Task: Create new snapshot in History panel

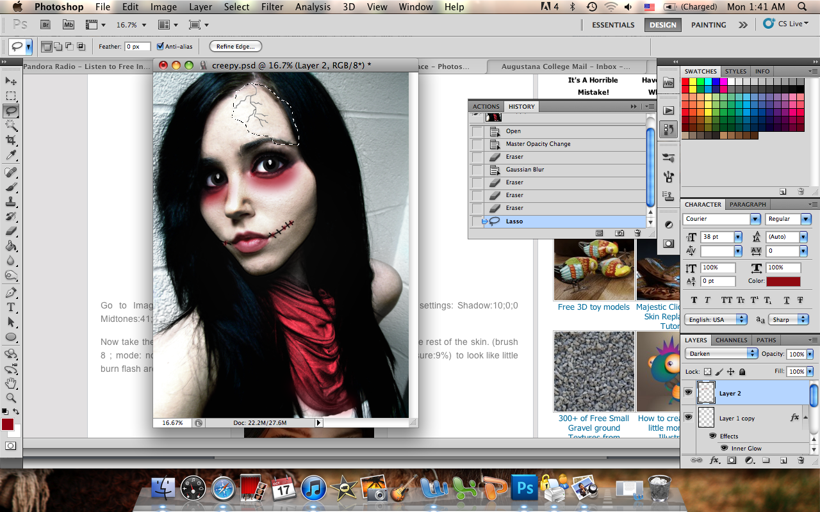Action: pos(619,234)
